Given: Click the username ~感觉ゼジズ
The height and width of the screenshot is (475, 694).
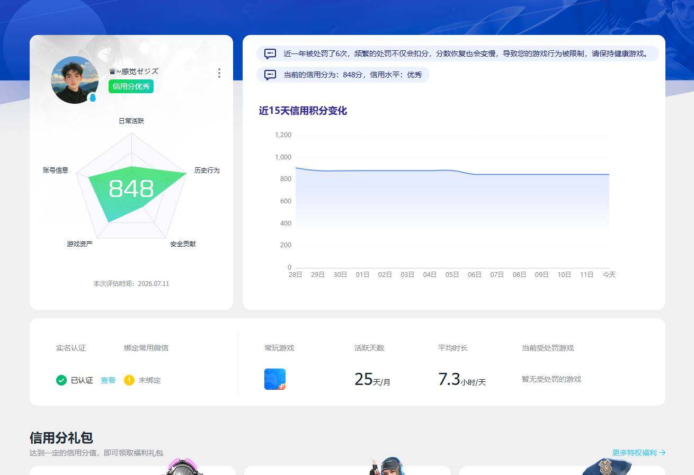Looking at the screenshot, I should click(x=137, y=71).
